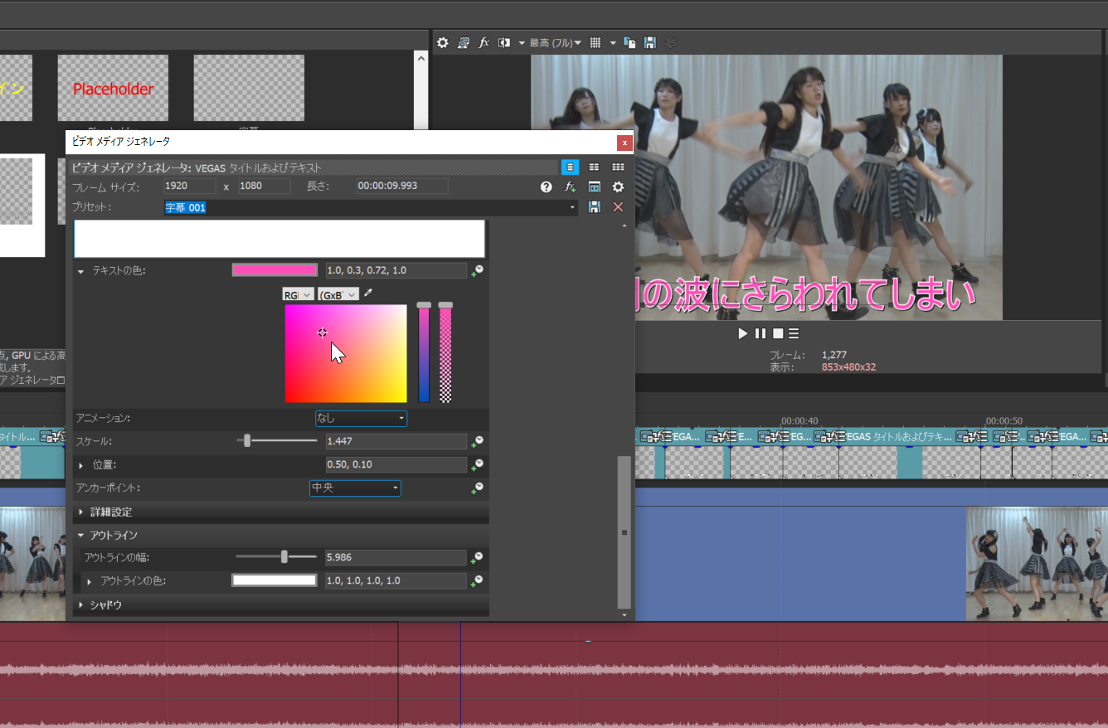Play the preview video
The image size is (1108, 728).
tap(743, 333)
